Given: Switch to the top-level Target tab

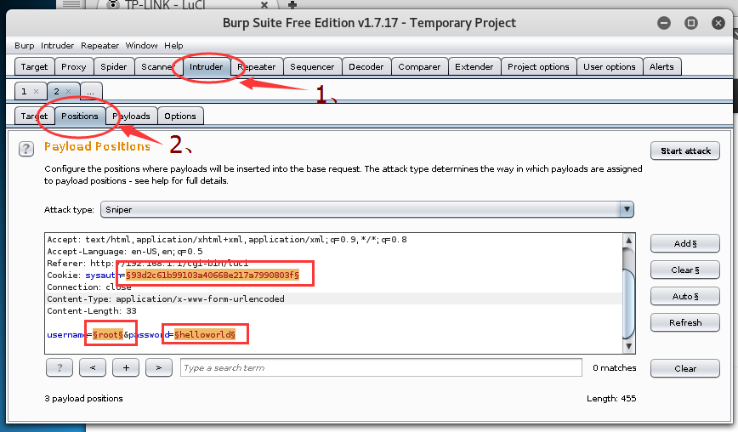Looking at the screenshot, I should (x=34, y=67).
